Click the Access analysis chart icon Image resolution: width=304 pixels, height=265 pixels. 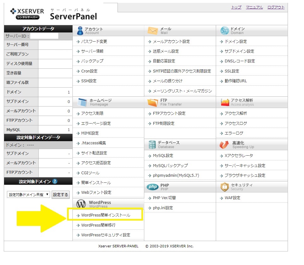(x=225, y=102)
